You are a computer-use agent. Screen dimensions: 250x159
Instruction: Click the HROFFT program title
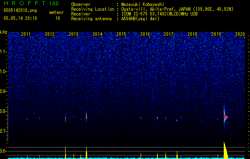pyautogui.click(x=25, y=3)
